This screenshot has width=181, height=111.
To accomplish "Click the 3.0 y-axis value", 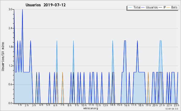I will (x=10, y=9).
